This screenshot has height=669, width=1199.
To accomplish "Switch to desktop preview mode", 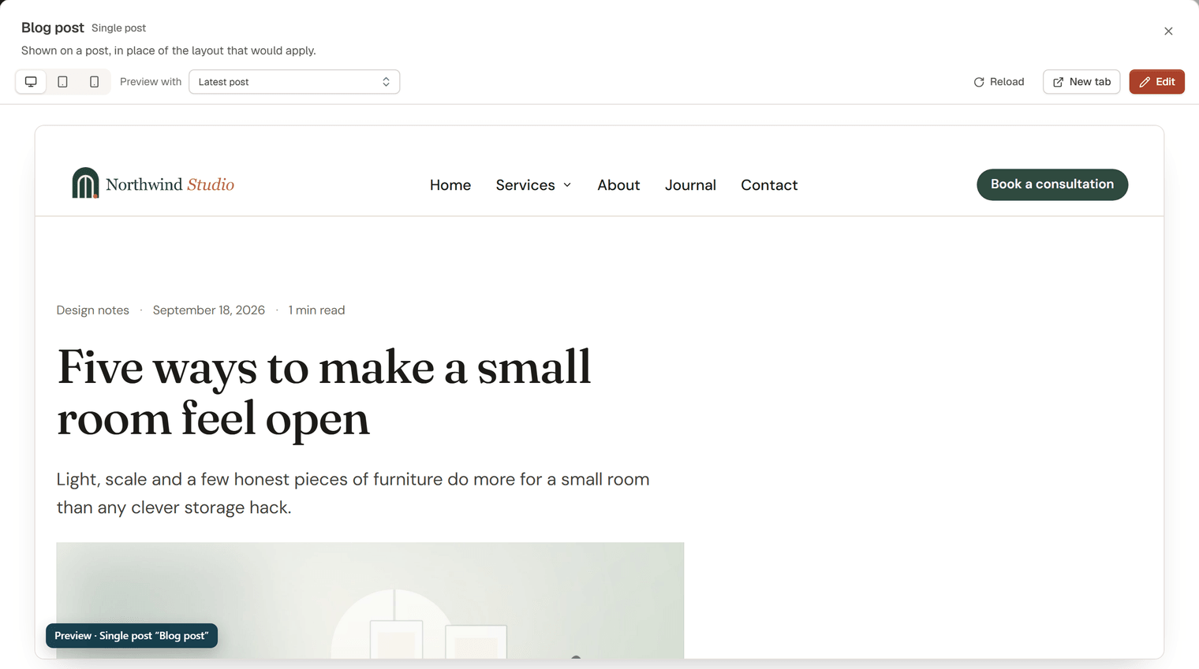I will tap(31, 82).
